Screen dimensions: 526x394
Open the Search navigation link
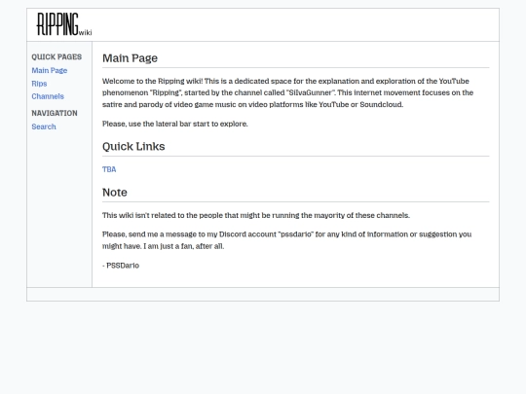click(x=44, y=126)
